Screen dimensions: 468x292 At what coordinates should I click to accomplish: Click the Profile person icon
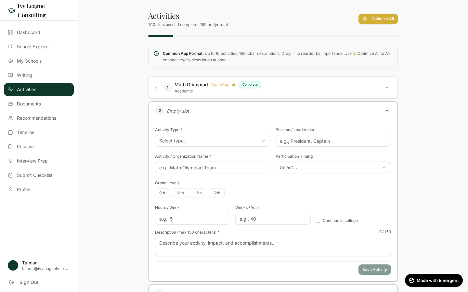pos(10,189)
